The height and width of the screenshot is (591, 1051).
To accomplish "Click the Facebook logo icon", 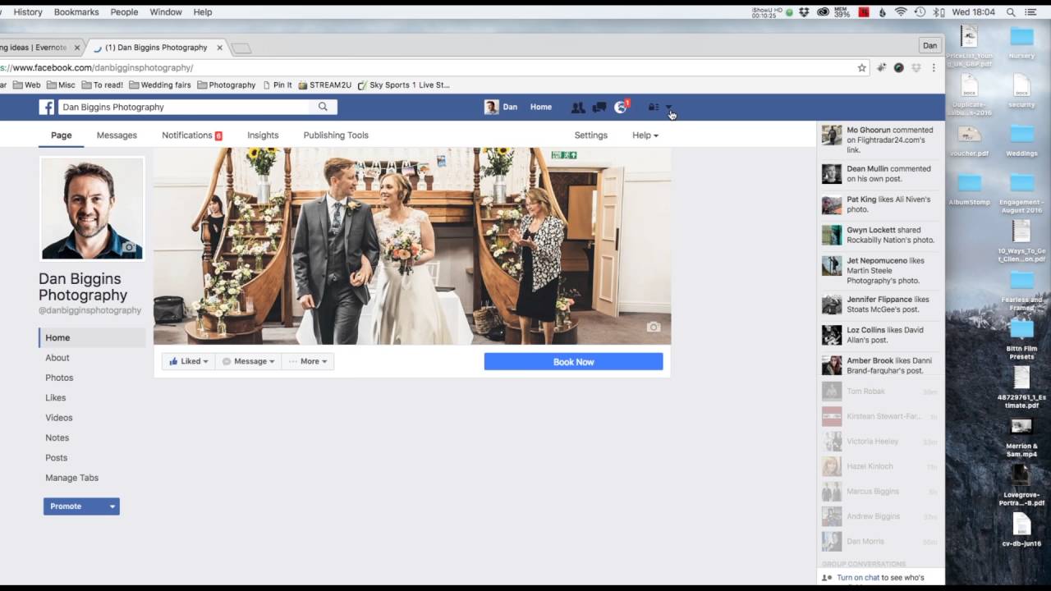I will pyautogui.click(x=47, y=107).
